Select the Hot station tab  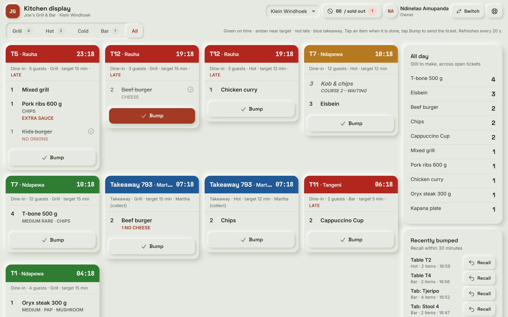pyautogui.click(x=55, y=31)
